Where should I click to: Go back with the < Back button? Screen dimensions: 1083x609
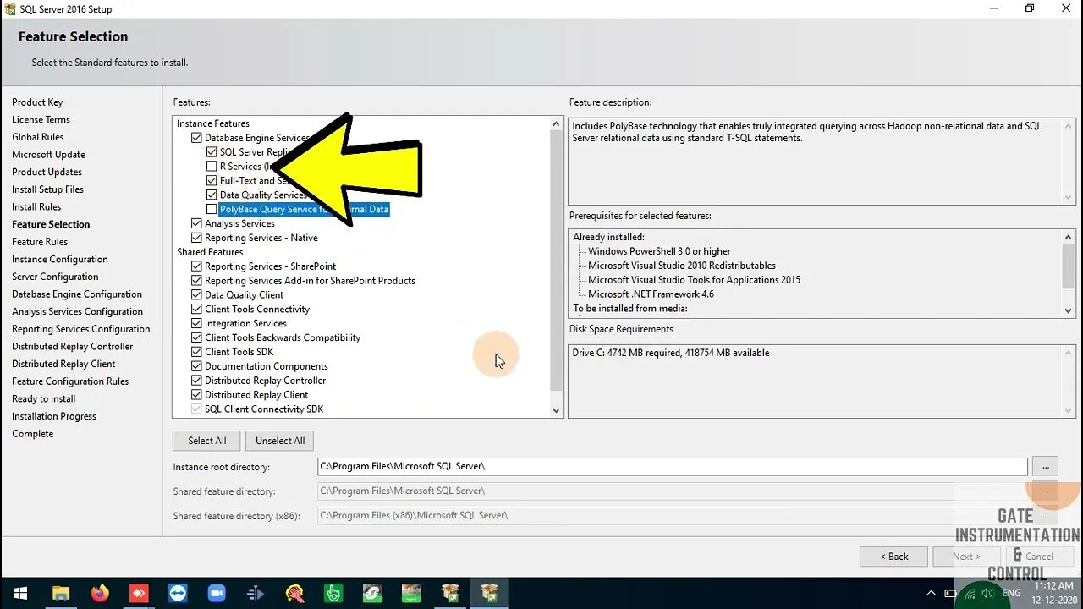893,557
